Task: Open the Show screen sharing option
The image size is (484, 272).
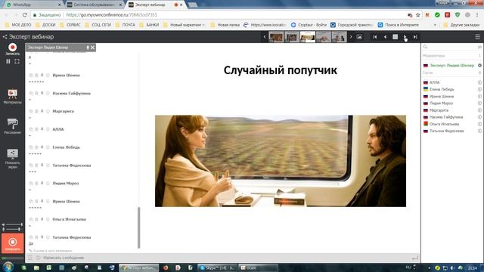Action: click(12, 158)
